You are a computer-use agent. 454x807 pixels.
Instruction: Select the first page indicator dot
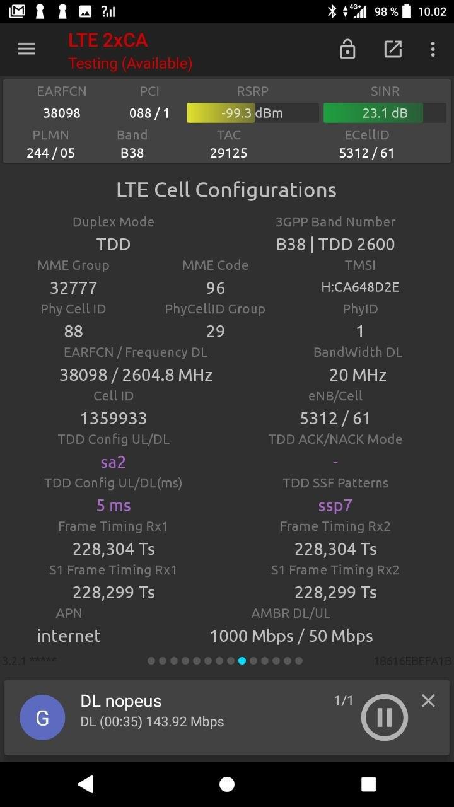151,661
